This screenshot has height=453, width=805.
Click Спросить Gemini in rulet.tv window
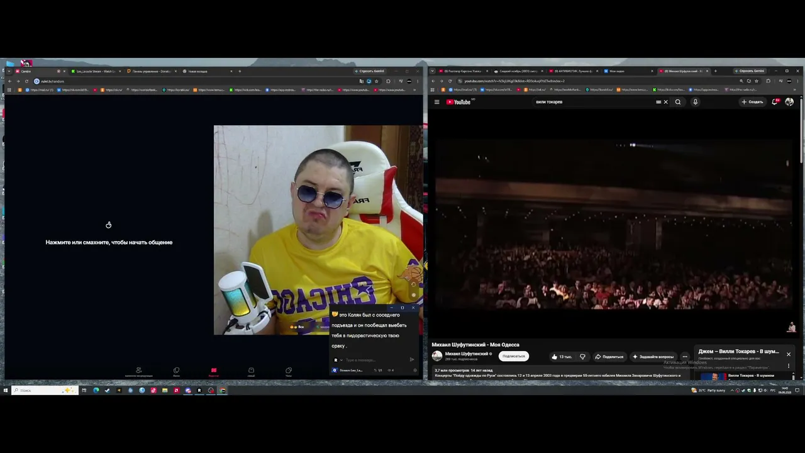pos(370,71)
